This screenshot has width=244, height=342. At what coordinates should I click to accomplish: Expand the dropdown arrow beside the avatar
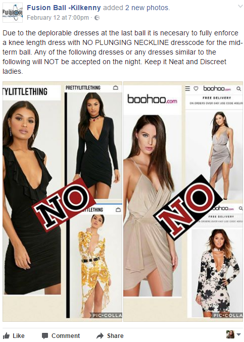point(238,334)
